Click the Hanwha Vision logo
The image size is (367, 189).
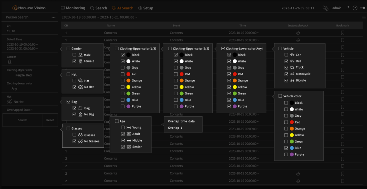tap(29, 8)
